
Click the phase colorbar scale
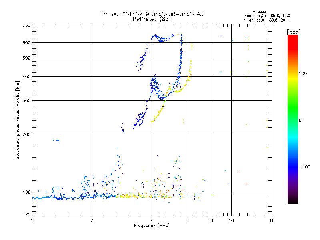(293, 120)
